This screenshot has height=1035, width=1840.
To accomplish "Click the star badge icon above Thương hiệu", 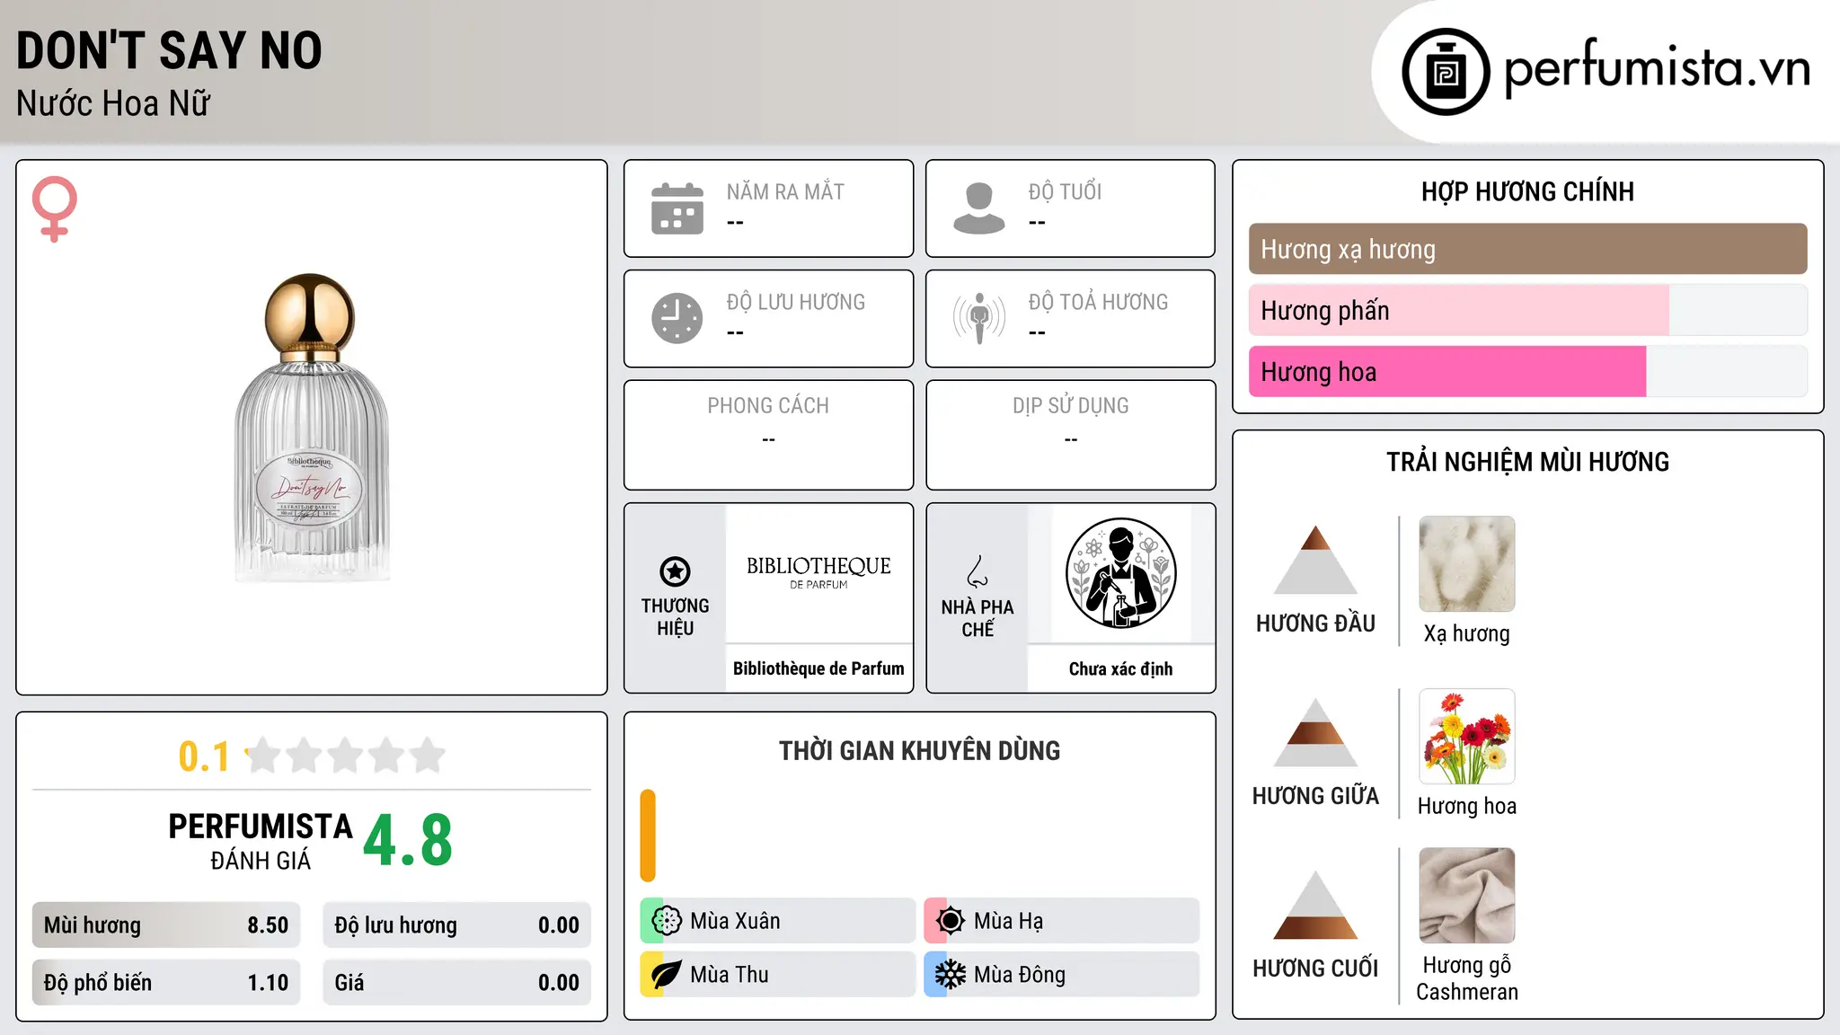I will pyautogui.click(x=675, y=571).
